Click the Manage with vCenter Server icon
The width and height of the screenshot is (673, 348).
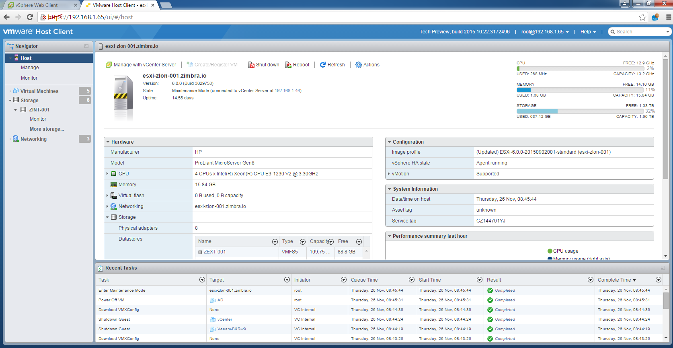point(109,65)
